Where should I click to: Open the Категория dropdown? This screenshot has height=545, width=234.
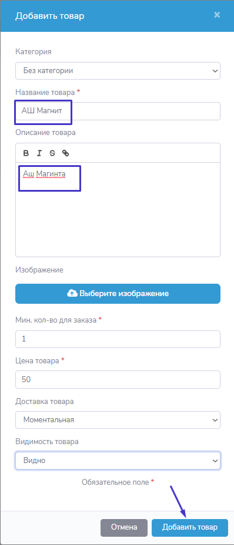[118, 71]
